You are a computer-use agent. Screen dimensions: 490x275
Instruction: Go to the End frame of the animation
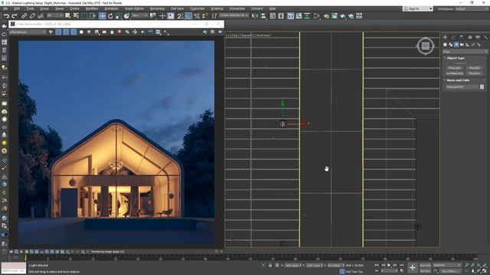pyautogui.click(x=401, y=265)
